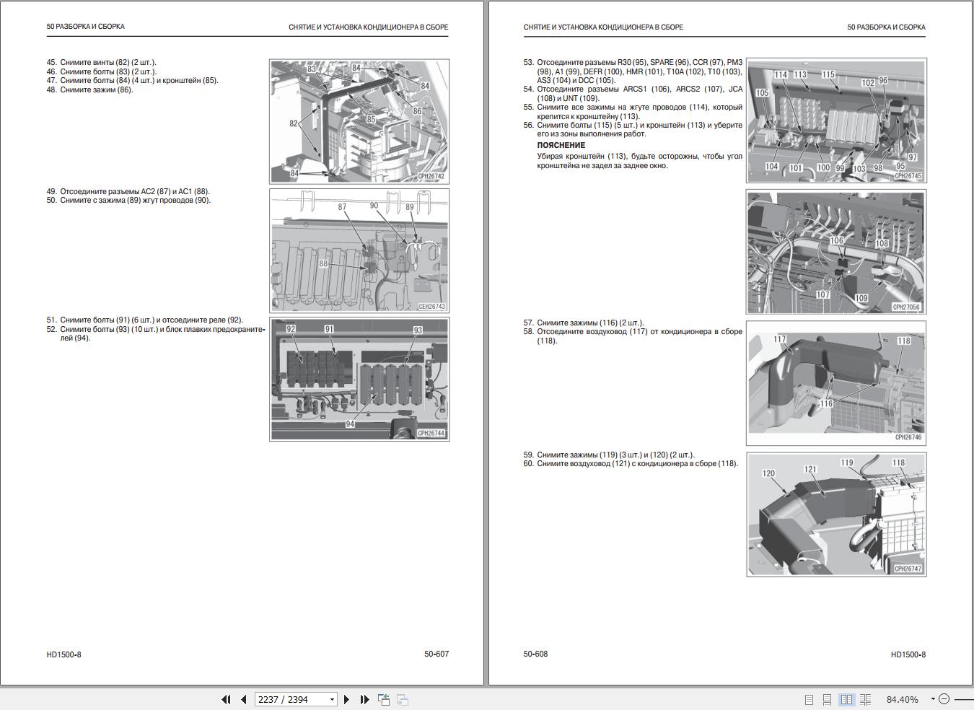The height and width of the screenshot is (710, 974).
Task: Toggle the facing pages view
Action: tap(846, 698)
